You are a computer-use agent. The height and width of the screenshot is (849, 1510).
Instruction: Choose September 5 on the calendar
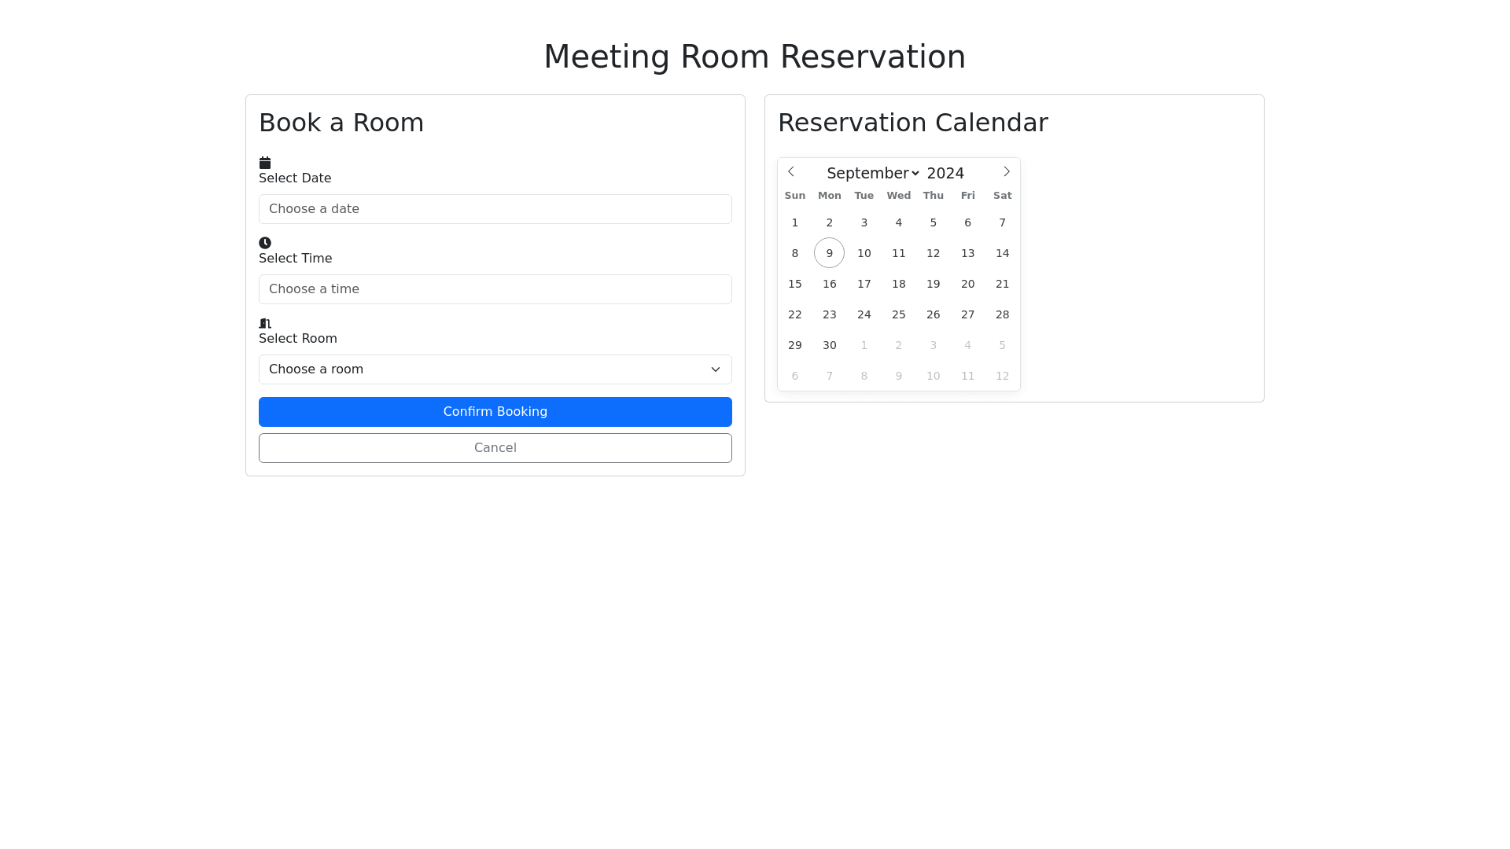(x=933, y=222)
